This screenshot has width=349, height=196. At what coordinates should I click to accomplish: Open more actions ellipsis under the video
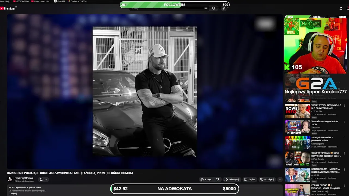click(x=280, y=179)
